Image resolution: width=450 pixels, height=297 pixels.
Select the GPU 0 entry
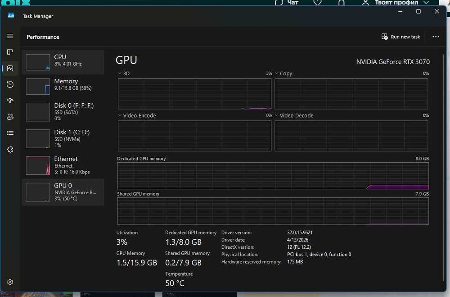coord(63,192)
